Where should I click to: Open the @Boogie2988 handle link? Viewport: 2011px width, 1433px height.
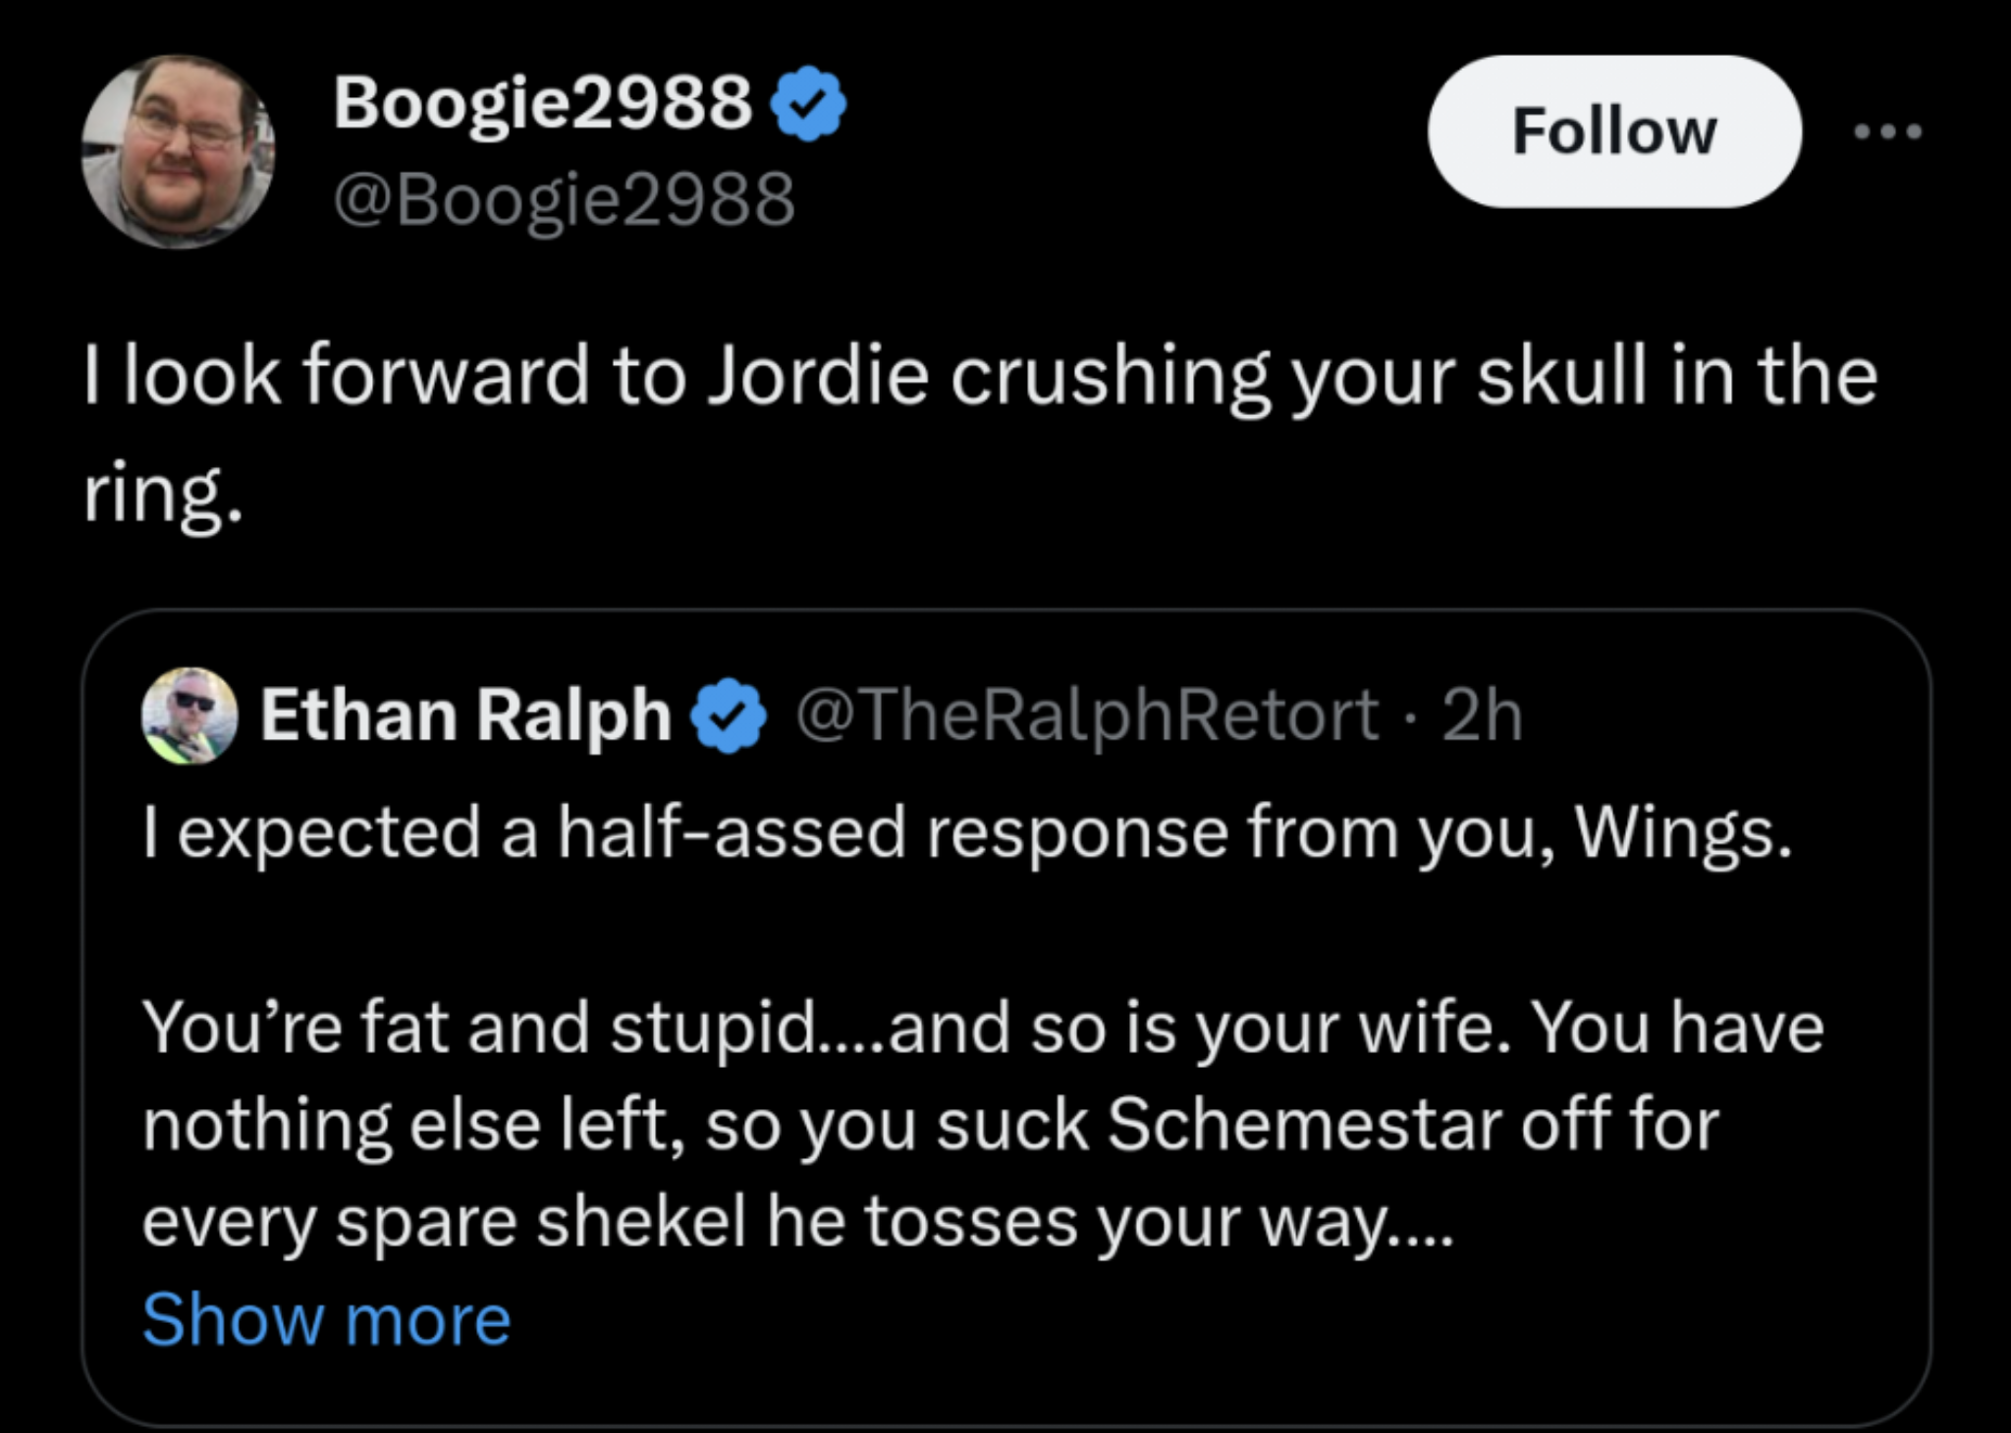click(x=564, y=199)
